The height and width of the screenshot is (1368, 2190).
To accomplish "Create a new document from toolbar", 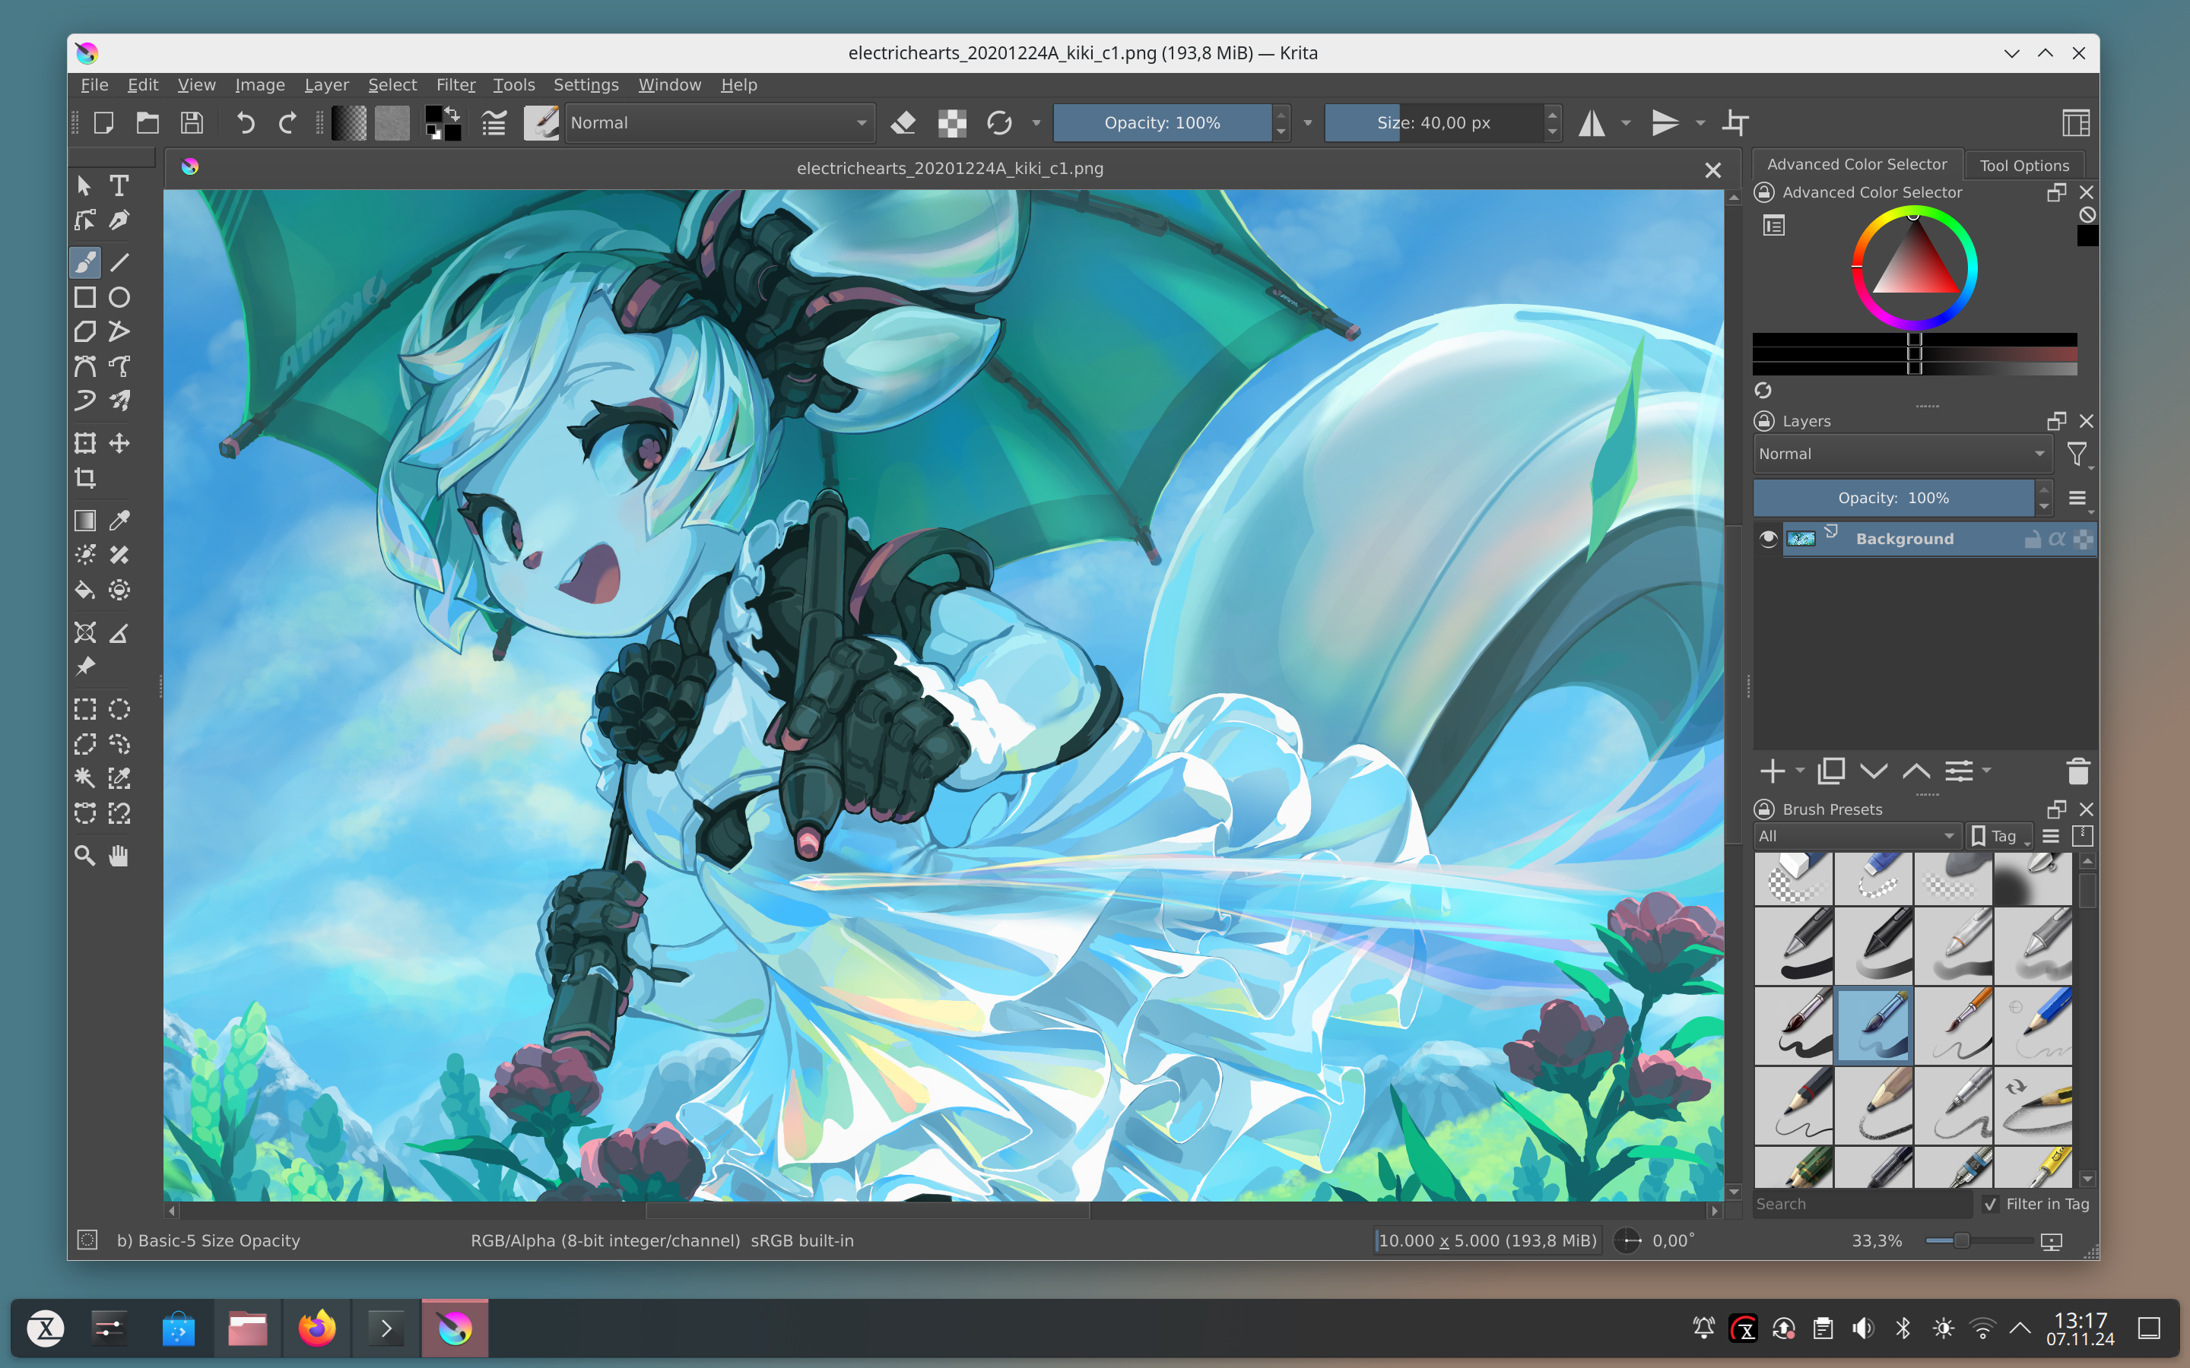I will tap(103, 123).
